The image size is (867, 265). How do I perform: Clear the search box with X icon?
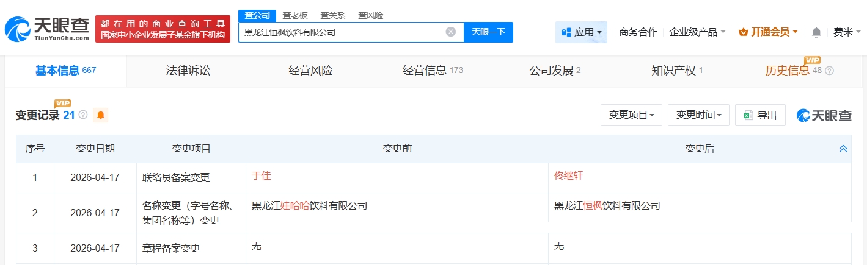click(x=450, y=32)
